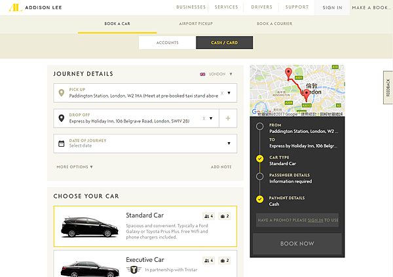This screenshot has width=393, height=277.
Task: Click the Passenger Details step circle
Action: [x=259, y=176]
